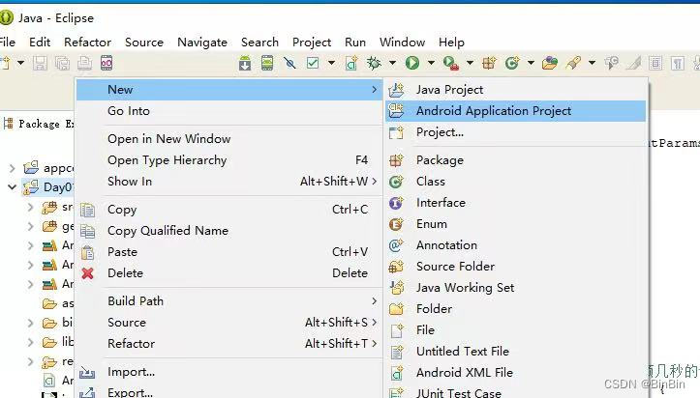700x398 pixels.
Task: Create a new Interface
Action: click(516, 203)
